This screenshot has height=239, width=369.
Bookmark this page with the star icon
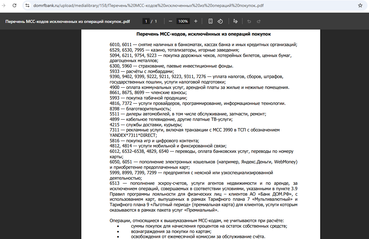360,5
